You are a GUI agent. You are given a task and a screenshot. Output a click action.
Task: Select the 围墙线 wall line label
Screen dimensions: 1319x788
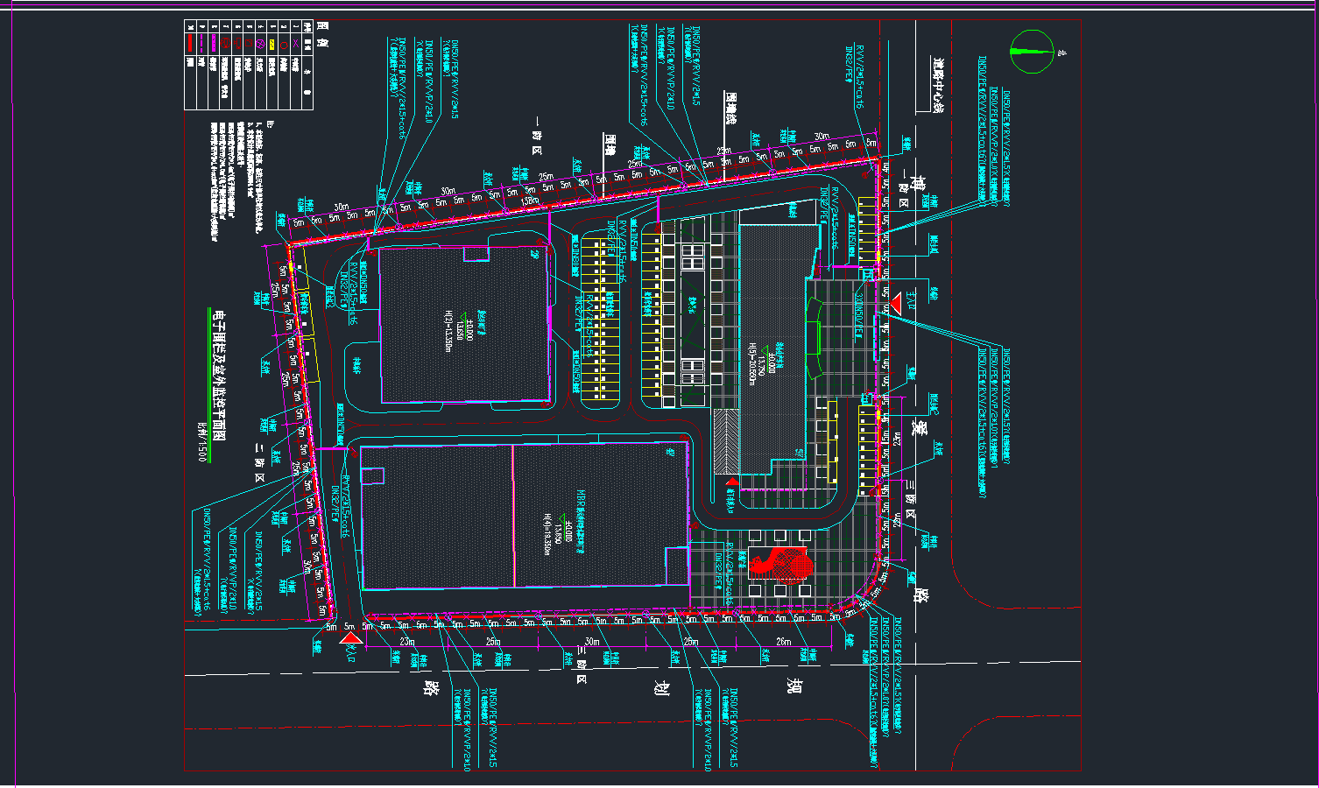(729, 105)
